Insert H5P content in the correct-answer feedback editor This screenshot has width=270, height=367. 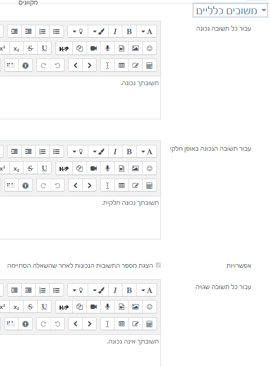[x=64, y=49]
